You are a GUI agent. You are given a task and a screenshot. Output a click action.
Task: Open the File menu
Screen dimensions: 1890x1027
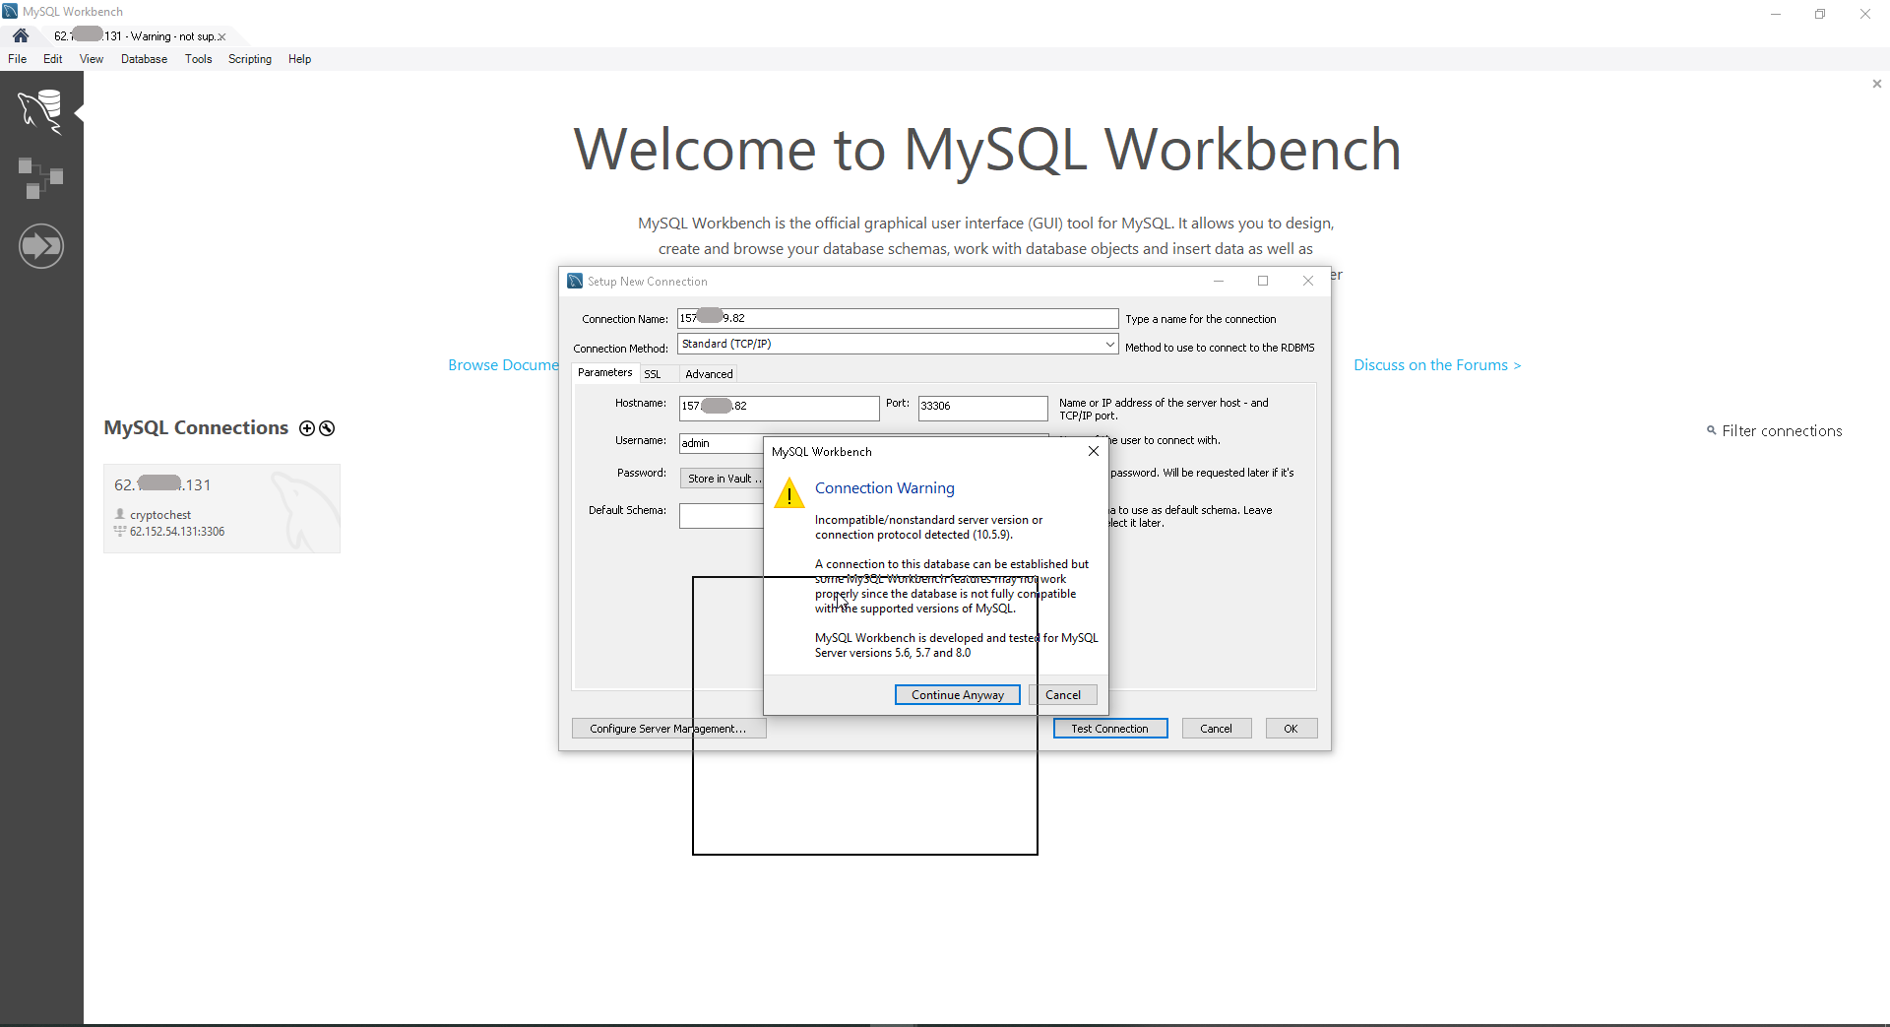click(18, 59)
